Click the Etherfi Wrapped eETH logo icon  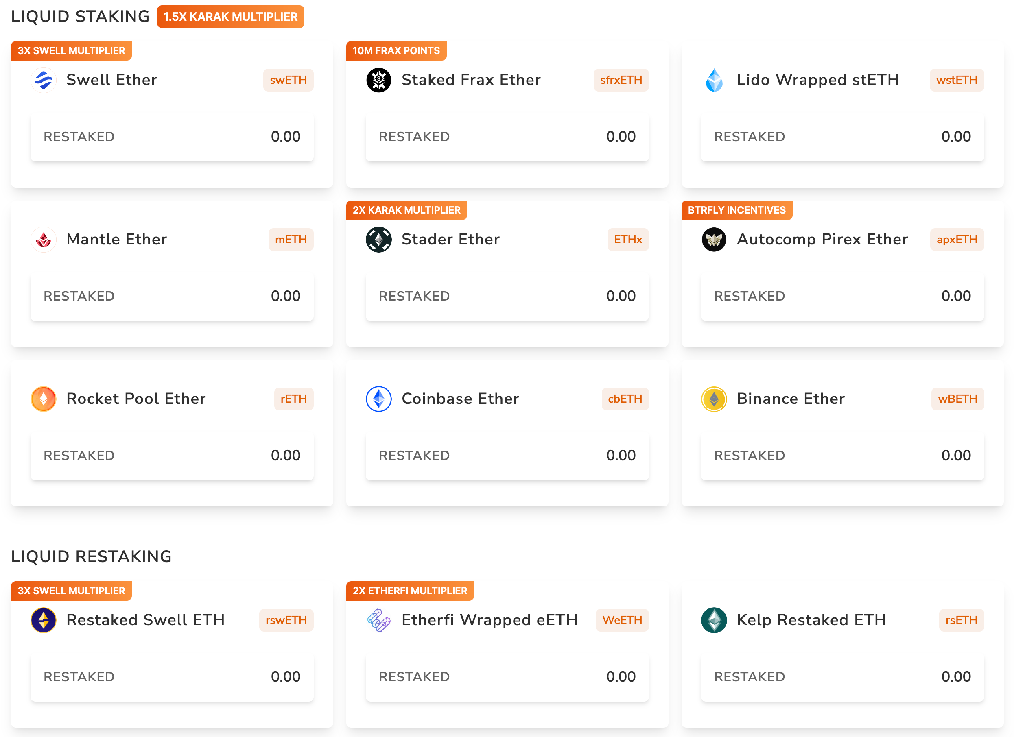378,620
